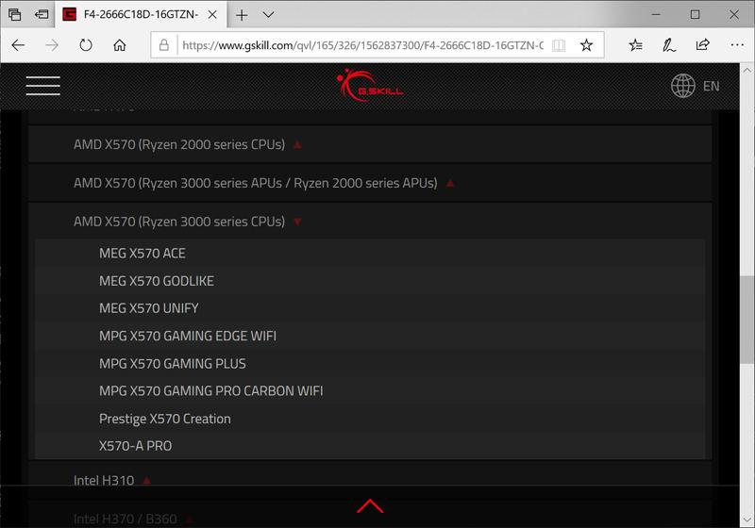Select MEG X570 UNIFY motherboard
755x528 pixels.
point(370,308)
